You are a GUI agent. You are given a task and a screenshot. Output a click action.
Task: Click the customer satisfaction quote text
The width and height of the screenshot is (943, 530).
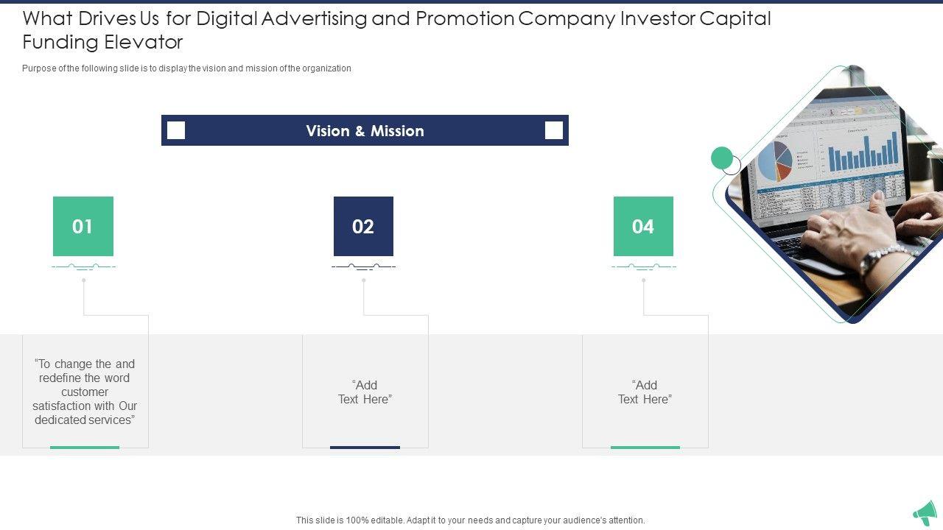(85, 392)
